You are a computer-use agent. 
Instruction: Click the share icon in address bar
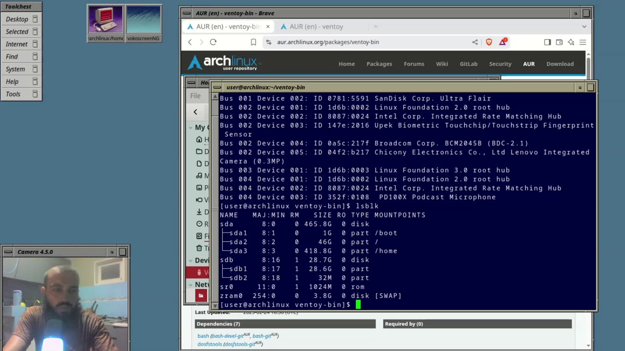(x=475, y=42)
